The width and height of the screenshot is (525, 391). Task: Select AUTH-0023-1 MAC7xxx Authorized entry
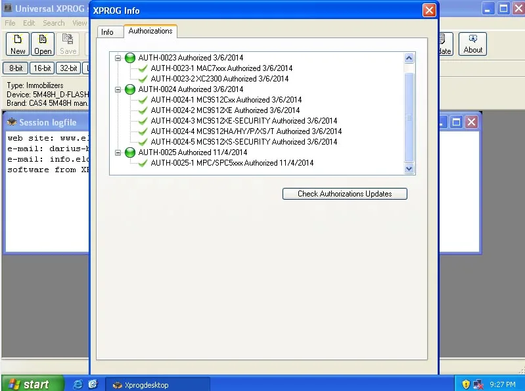coord(221,68)
